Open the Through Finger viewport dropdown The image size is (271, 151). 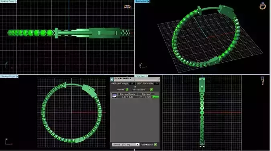17,76
